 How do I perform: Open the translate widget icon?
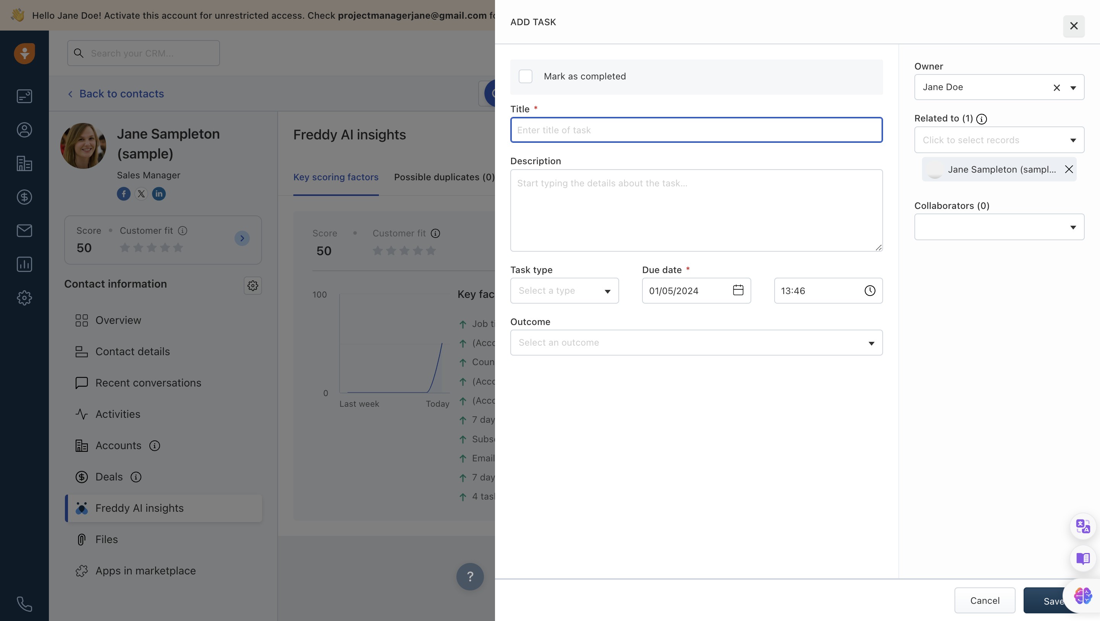pyautogui.click(x=1082, y=526)
